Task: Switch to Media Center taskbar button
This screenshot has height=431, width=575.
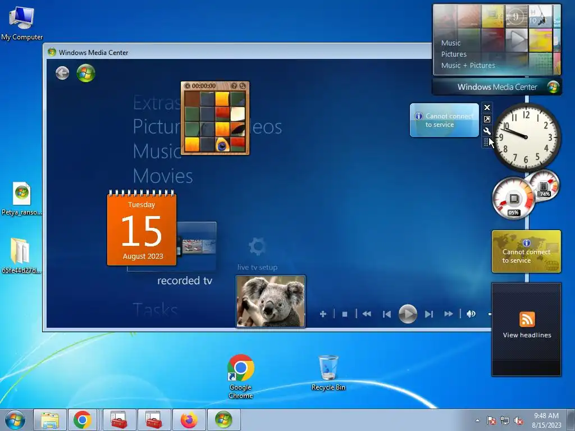Action: point(223,420)
